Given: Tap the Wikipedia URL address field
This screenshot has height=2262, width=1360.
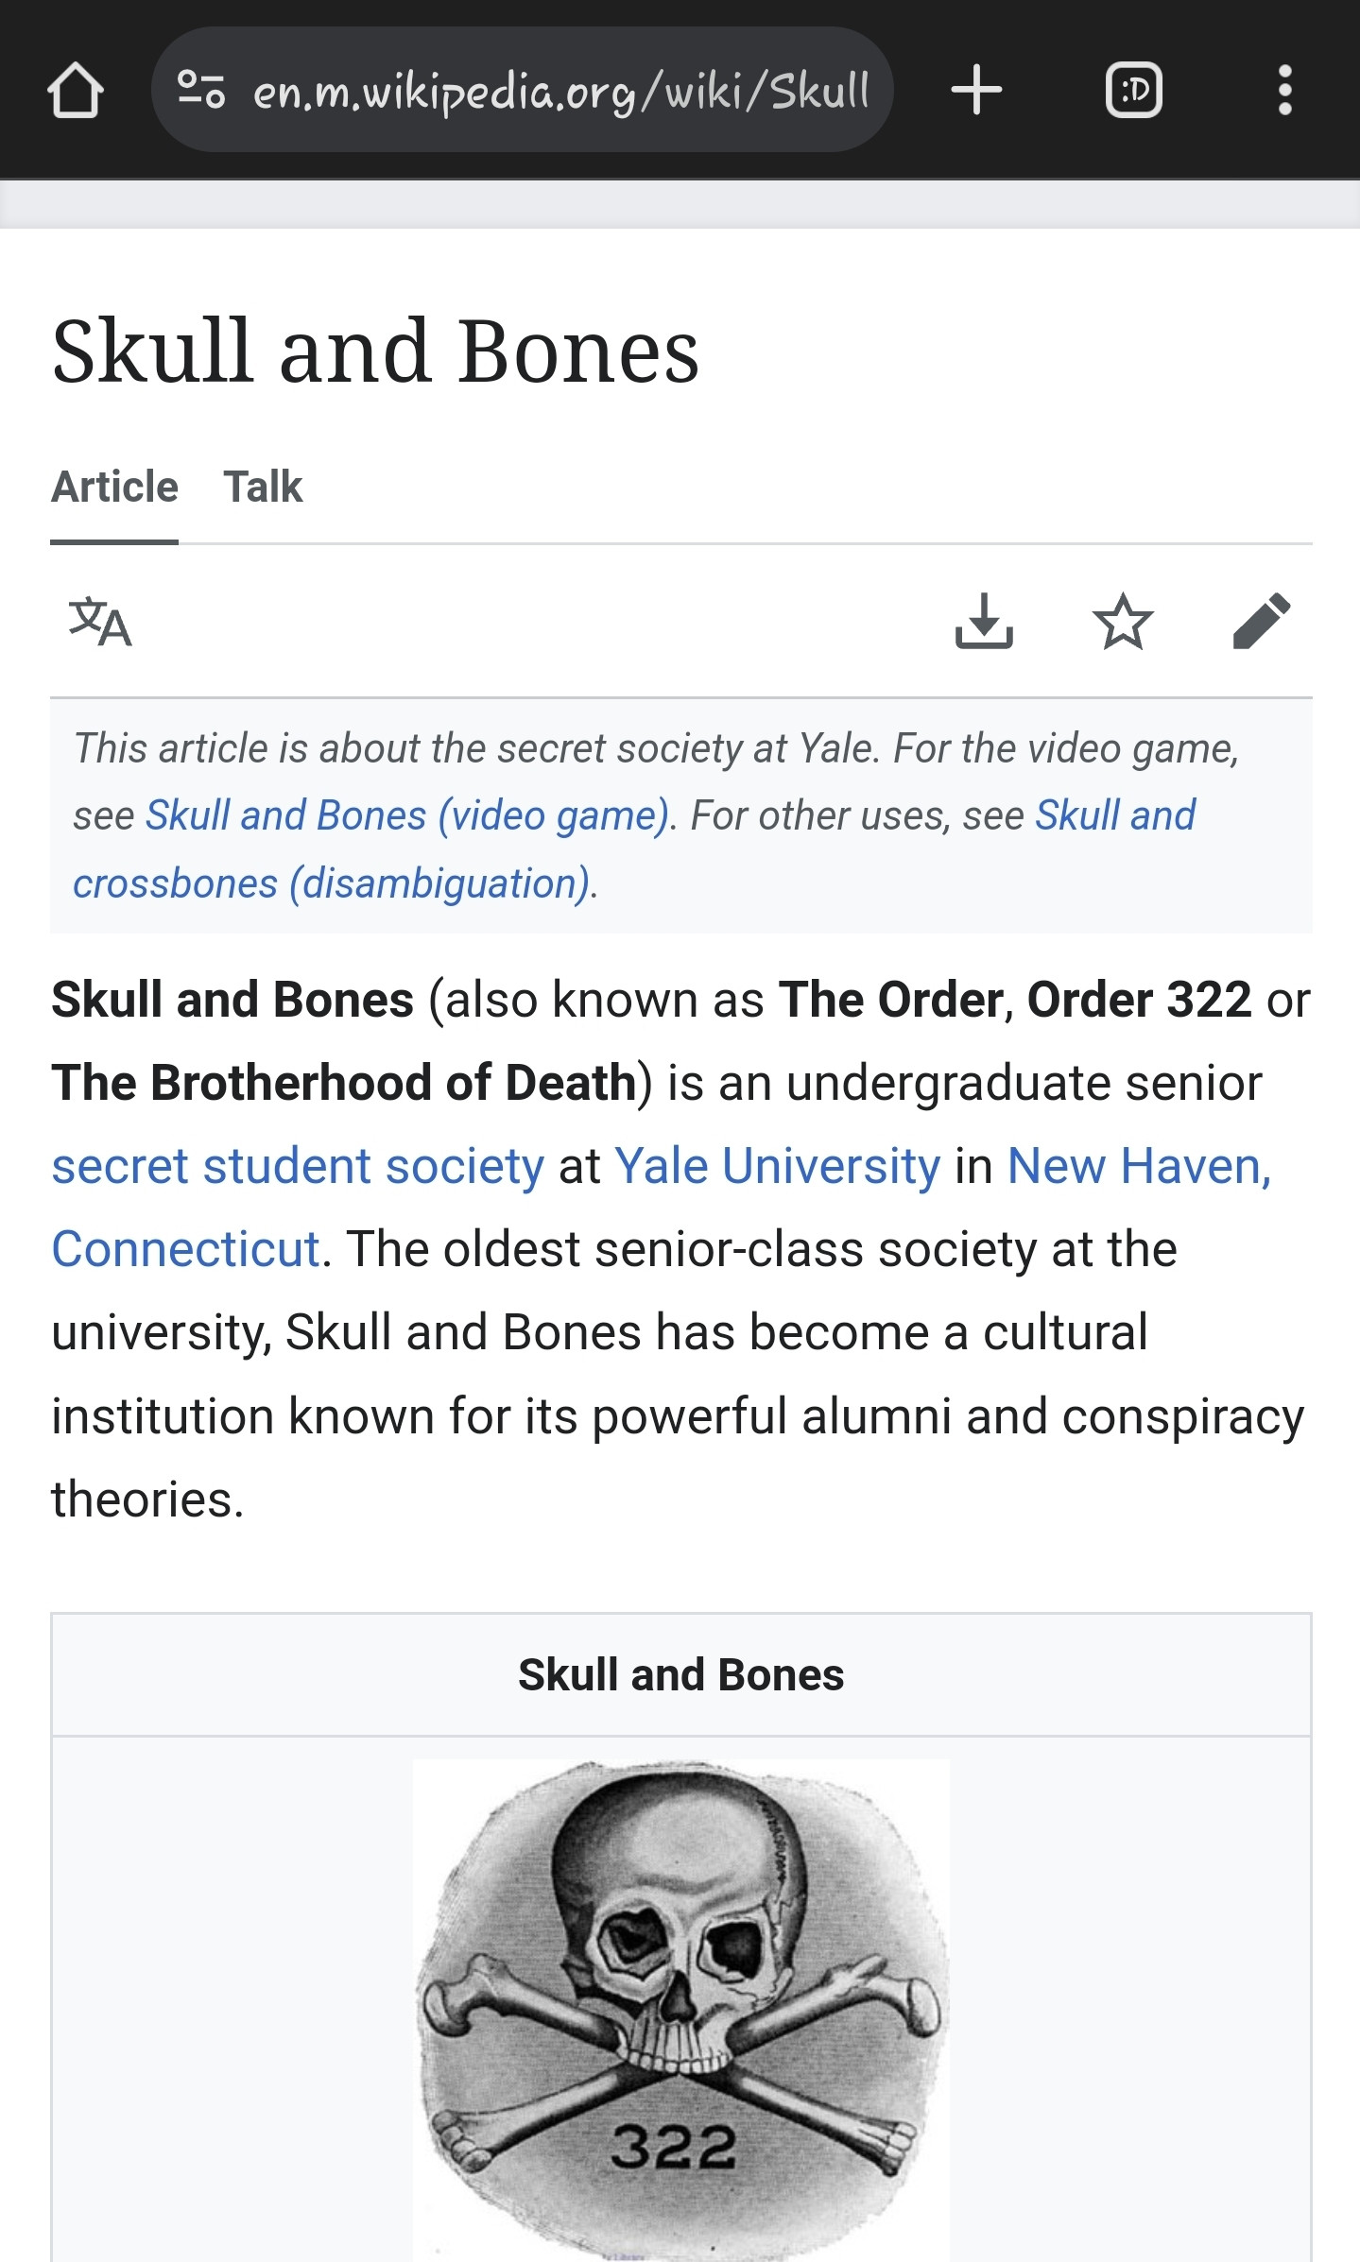Looking at the screenshot, I should (x=559, y=91).
